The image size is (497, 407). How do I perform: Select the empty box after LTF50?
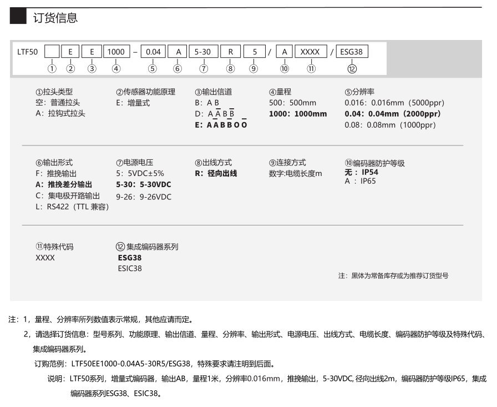pos(52,52)
